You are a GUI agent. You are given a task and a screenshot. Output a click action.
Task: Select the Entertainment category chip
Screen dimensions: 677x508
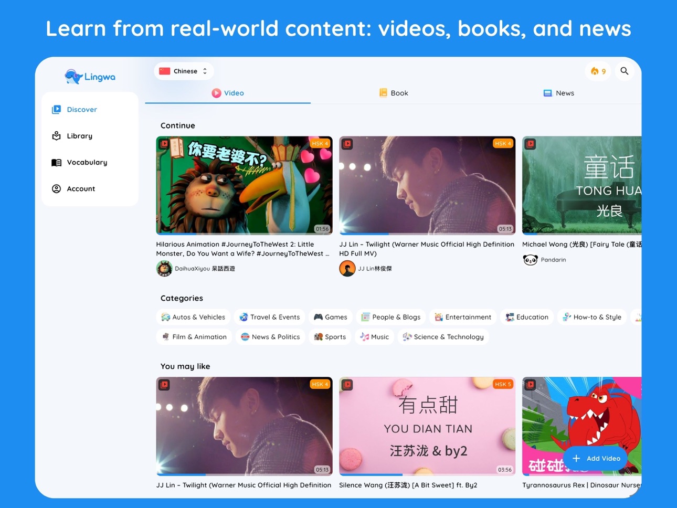click(x=463, y=317)
